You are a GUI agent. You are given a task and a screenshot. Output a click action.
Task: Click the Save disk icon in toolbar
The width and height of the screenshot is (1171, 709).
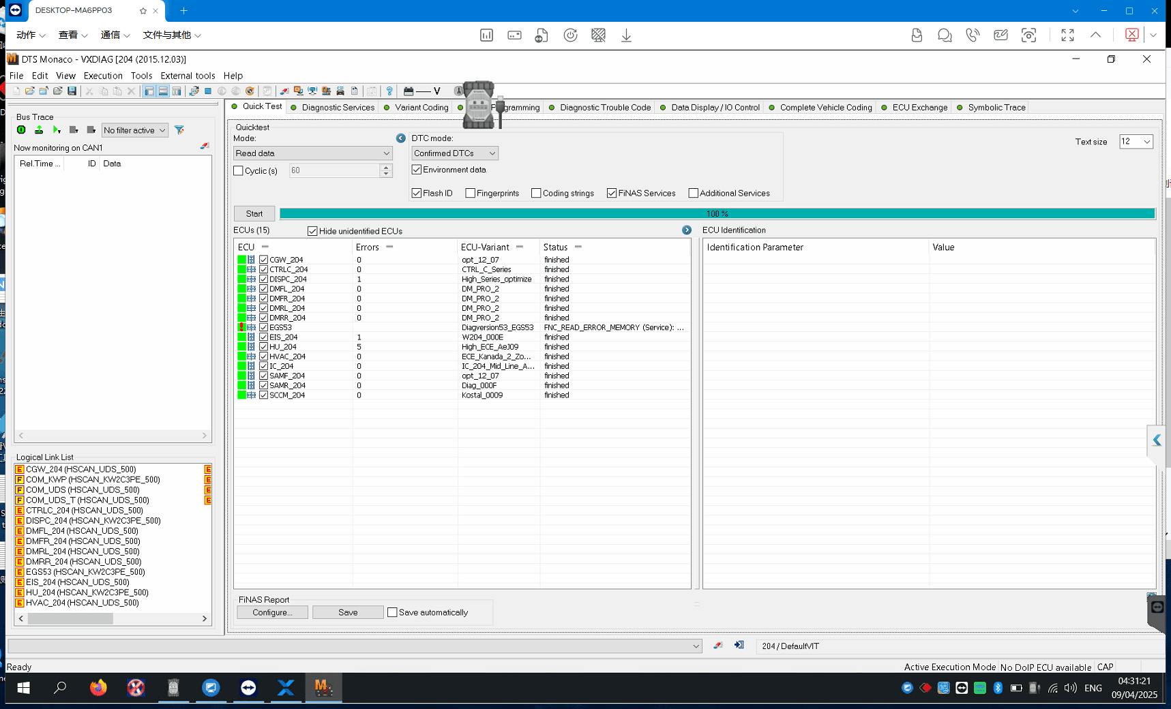[72, 91]
